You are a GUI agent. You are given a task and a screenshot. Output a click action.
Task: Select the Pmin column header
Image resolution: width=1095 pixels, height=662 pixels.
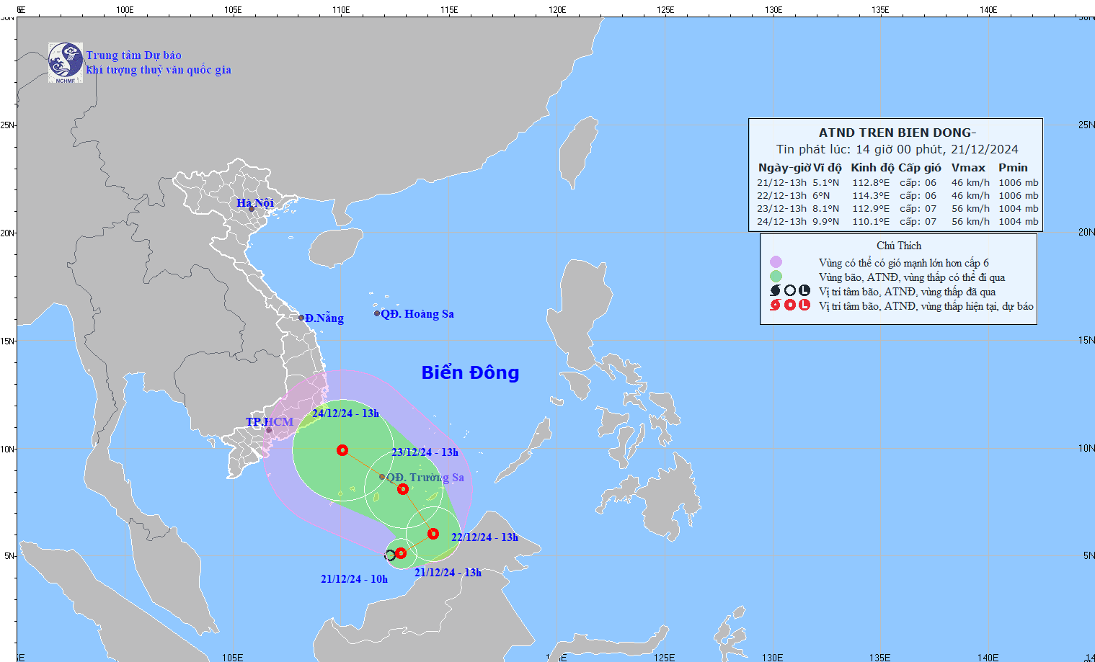tap(1014, 167)
